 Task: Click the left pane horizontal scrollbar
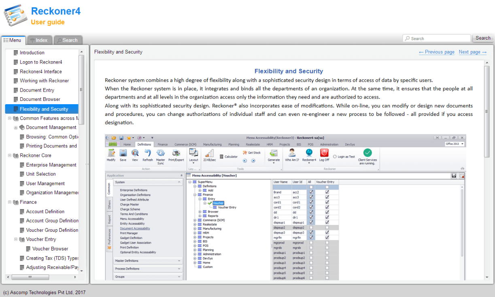[30, 277]
